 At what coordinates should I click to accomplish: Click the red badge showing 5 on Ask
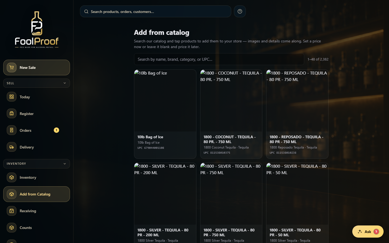[376, 232]
